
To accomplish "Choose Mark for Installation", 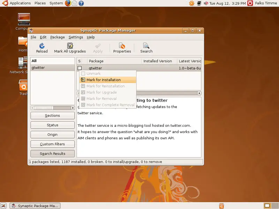I will (x=108, y=80).
